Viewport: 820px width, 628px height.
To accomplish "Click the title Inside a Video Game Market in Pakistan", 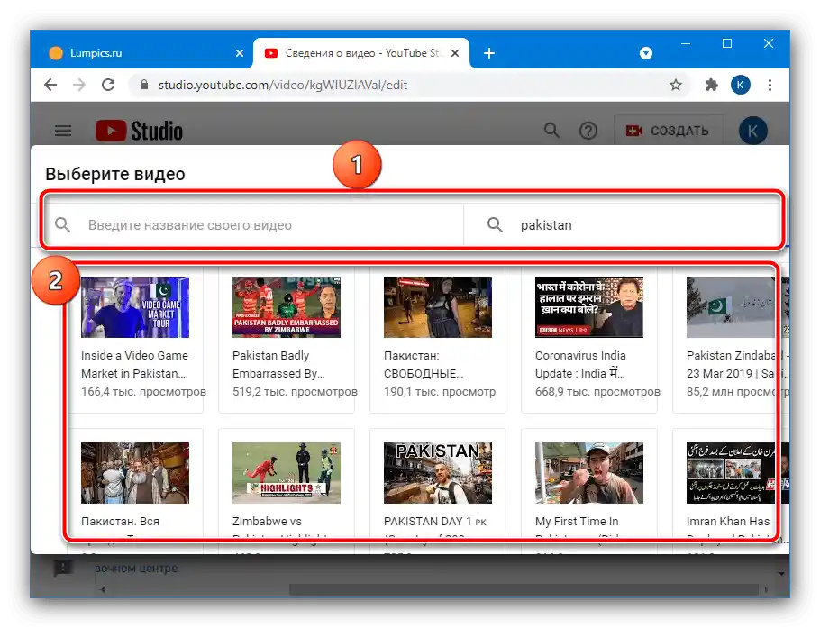I will click(134, 365).
